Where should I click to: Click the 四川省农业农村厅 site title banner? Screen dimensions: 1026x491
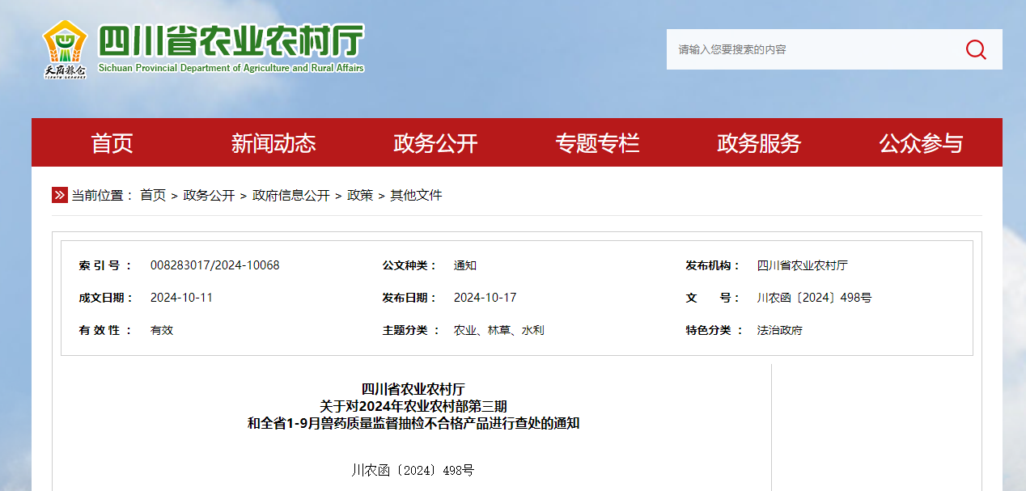[231, 48]
